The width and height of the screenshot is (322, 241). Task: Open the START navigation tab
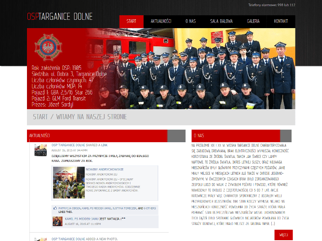(x=131, y=21)
